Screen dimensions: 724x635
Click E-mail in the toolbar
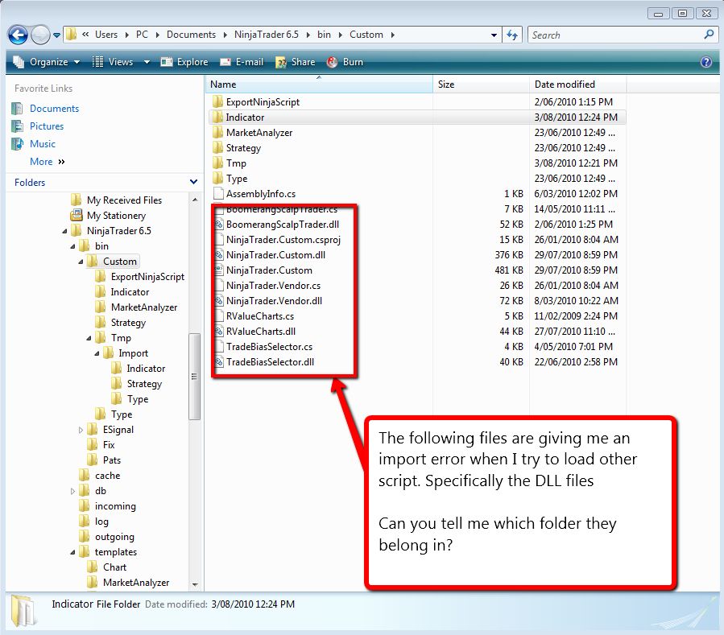click(242, 62)
